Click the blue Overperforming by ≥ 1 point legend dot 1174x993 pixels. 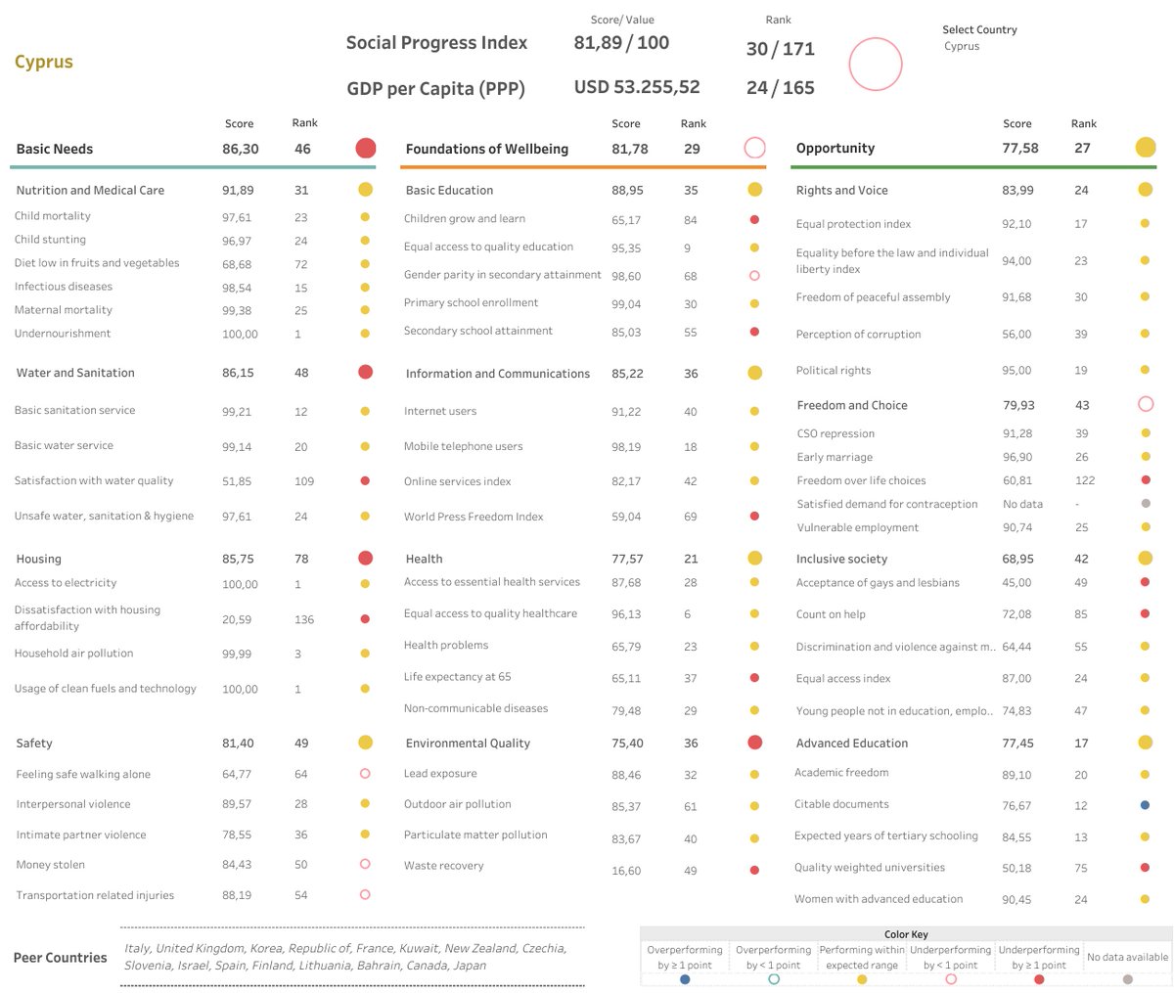point(684,978)
